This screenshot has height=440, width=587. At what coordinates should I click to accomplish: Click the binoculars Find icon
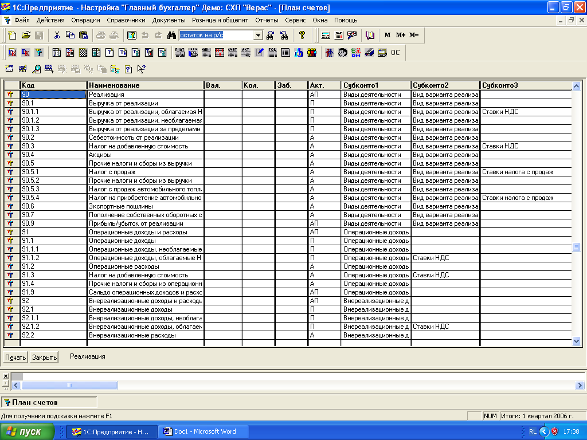coord(171,35)
